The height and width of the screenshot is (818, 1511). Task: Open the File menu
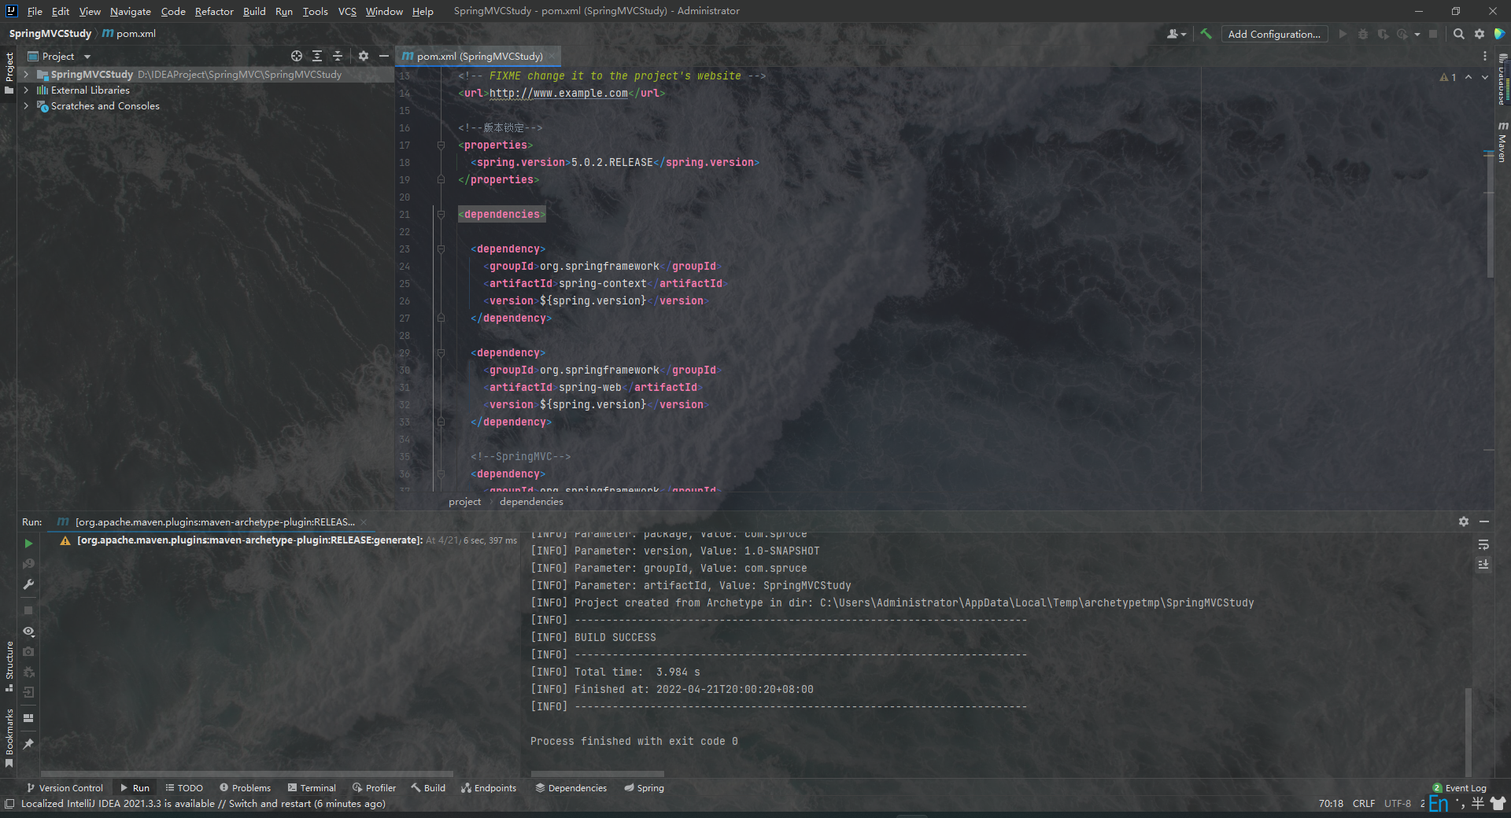point(35,11)
